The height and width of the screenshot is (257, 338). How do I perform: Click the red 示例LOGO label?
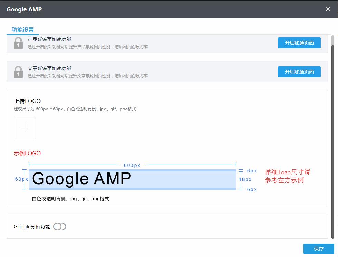coord(27,153)
